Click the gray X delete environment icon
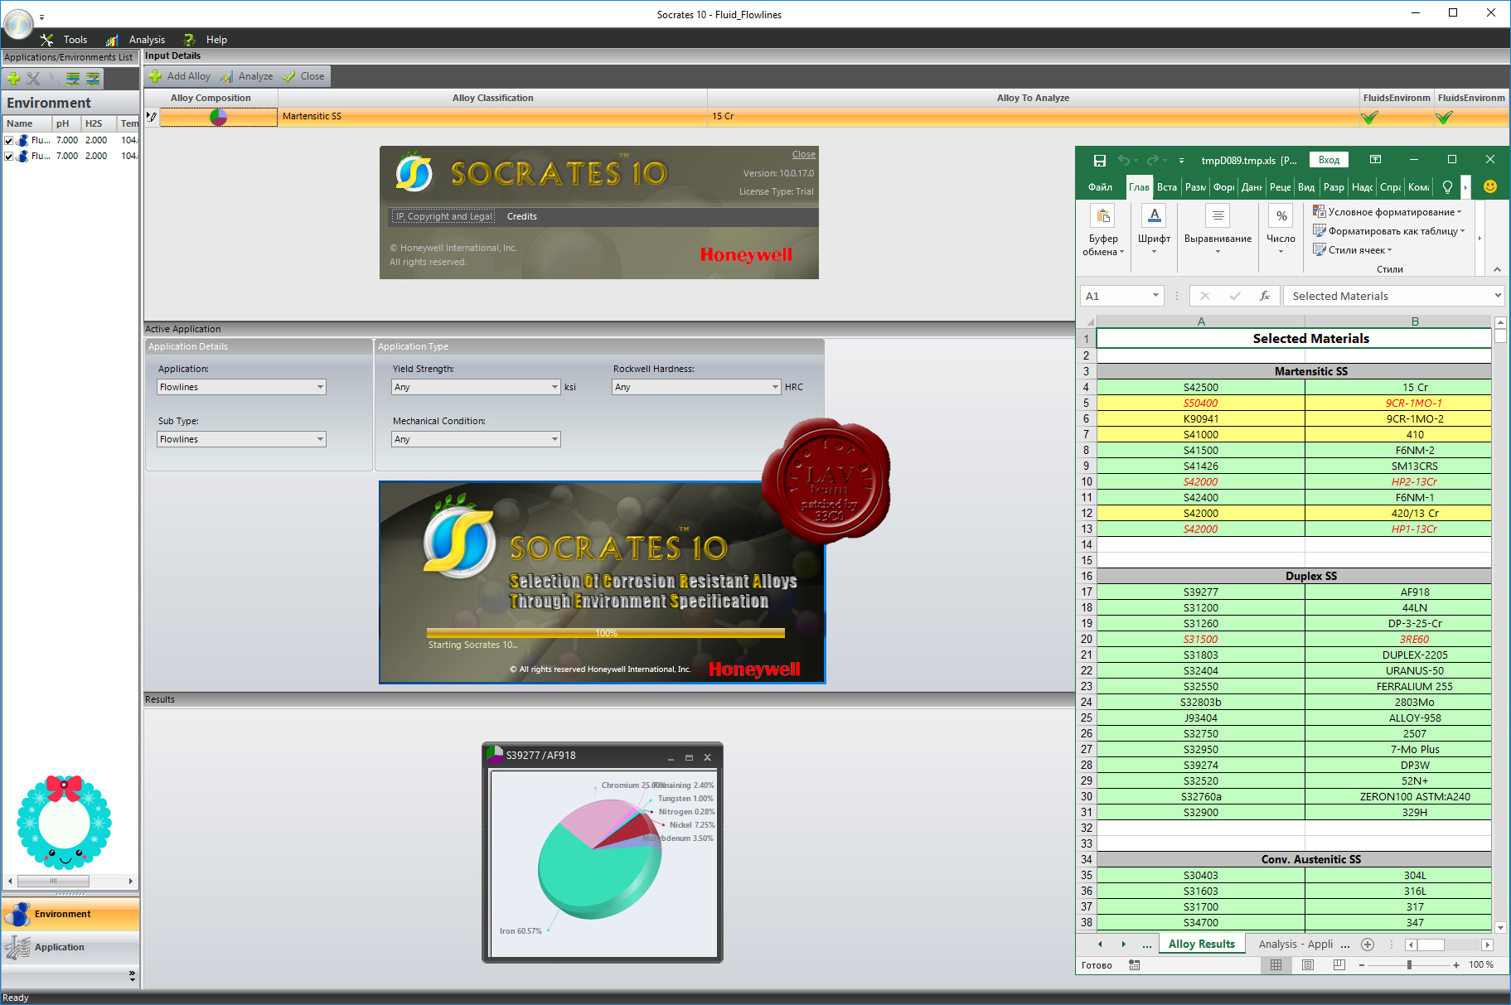Image resolution: width=1511 pixels, height=1005 pixels. coord(33,79)
